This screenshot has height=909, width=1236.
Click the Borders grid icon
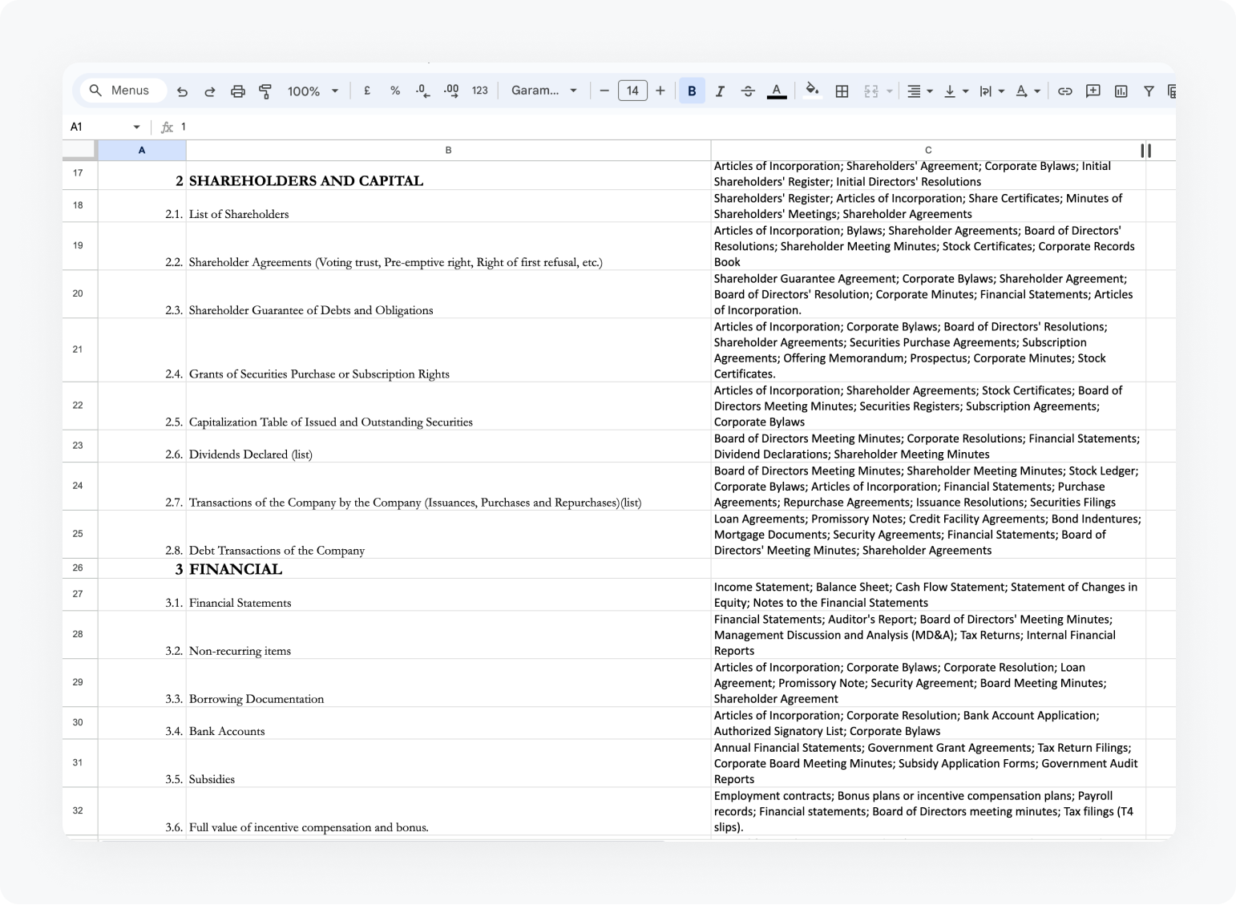842,91
